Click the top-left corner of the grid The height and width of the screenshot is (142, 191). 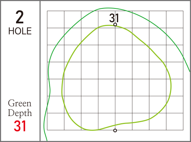(x=47, y=11)
